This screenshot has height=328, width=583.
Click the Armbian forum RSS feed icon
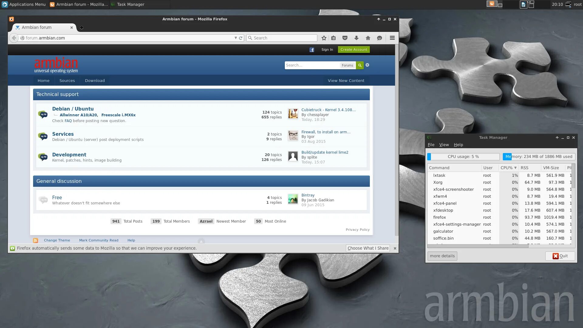point(36,240)
